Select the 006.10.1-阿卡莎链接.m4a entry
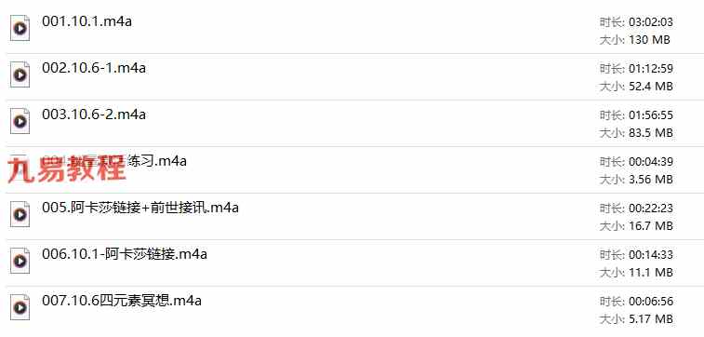This screenshot has height=337, width=704. tap(125, 254)
